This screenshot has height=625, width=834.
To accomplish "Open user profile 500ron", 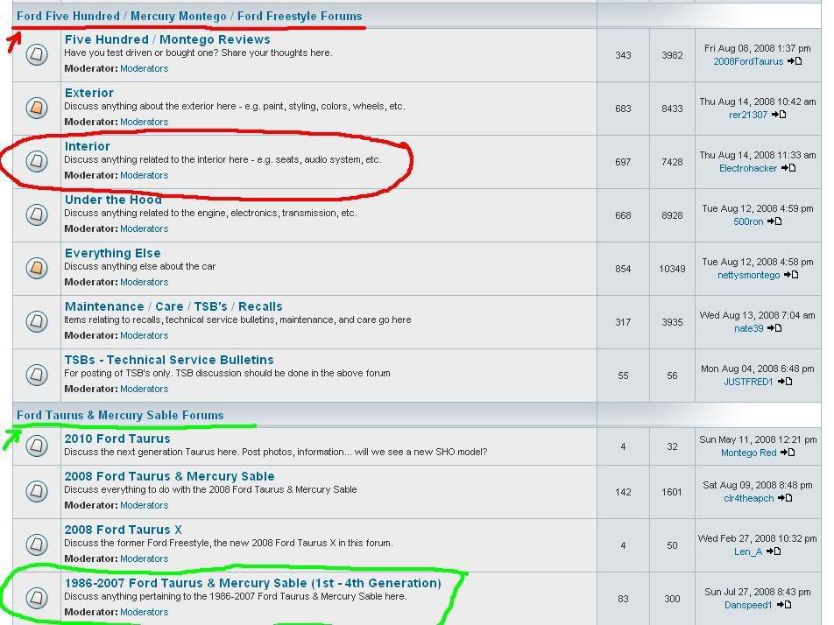I will tap(748, 221).
